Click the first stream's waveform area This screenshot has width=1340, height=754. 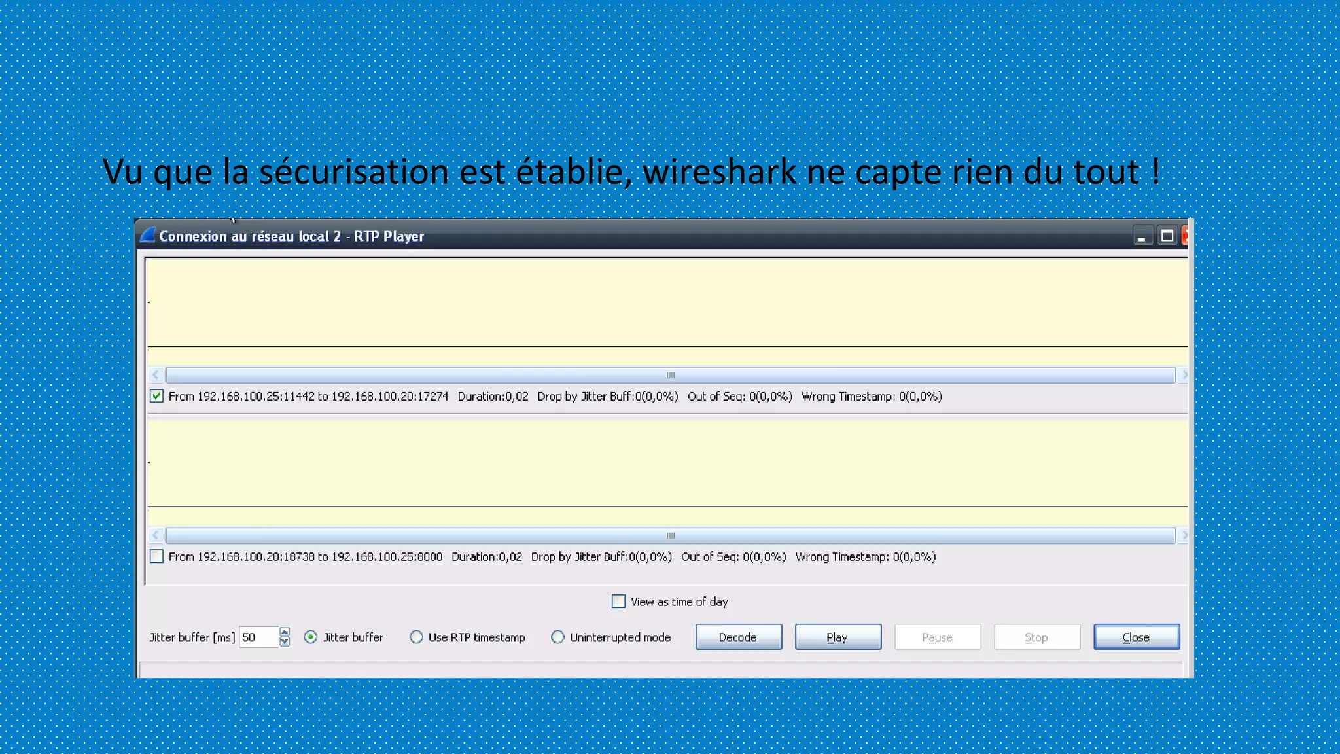pos(667,312)
